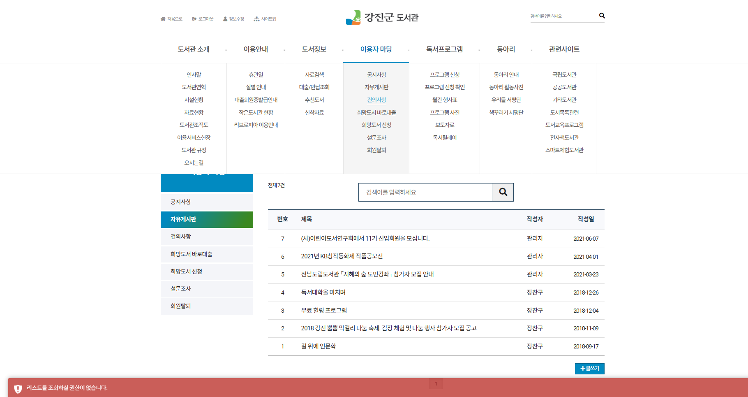This screenshot has height=397, width=748.
Task: Click the shield icon in red alert
Action: (x=18, y=388)
